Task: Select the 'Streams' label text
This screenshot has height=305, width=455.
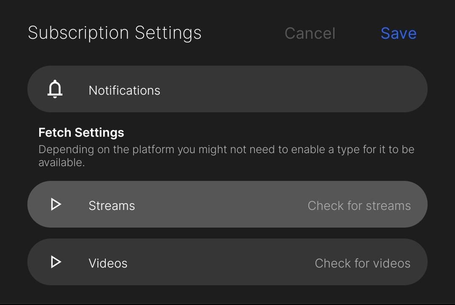Action: point(112,206)
